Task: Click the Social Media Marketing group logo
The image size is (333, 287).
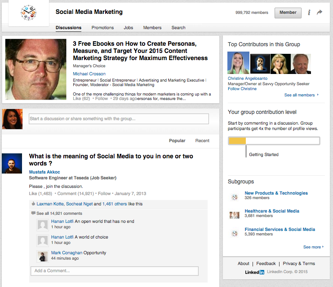Action: tap(28, 13)
